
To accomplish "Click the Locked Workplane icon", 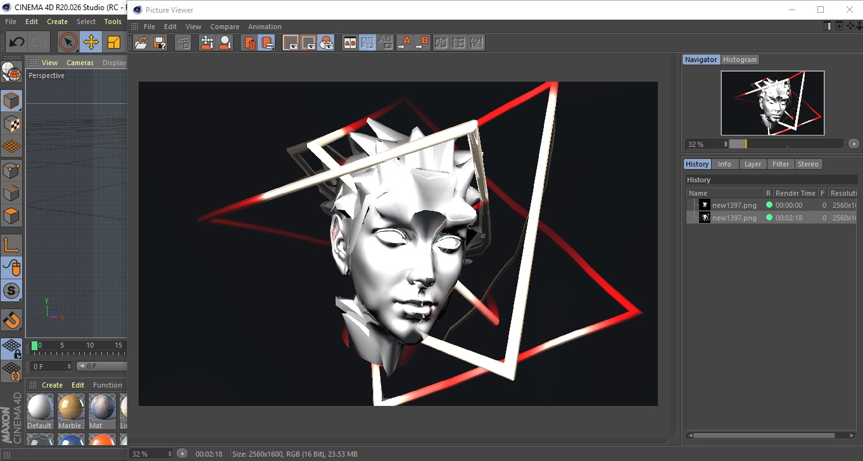I will pos(11,348).
